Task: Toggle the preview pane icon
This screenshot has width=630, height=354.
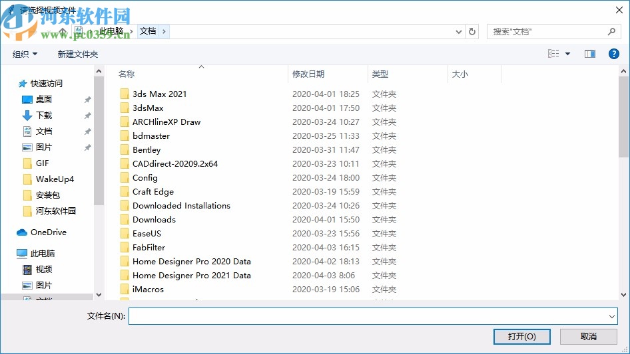Action: coord(590,54)
